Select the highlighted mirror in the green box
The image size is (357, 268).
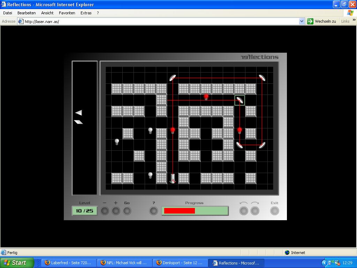coord(240,100)
